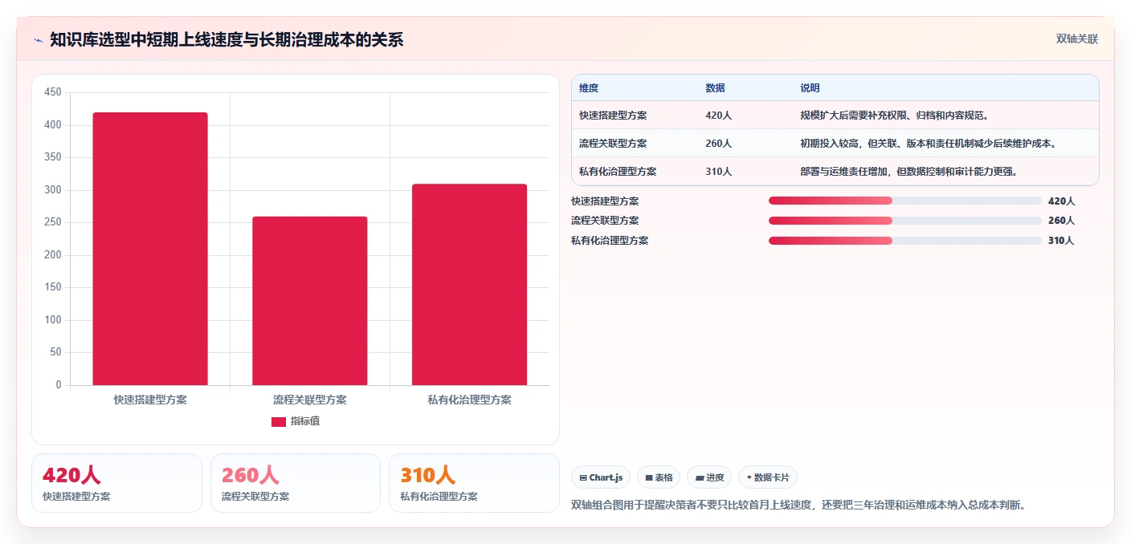Click the 260人 value beside progress bar
This screenshot has height=544, width=1131.
click(x=1061, y=221)
